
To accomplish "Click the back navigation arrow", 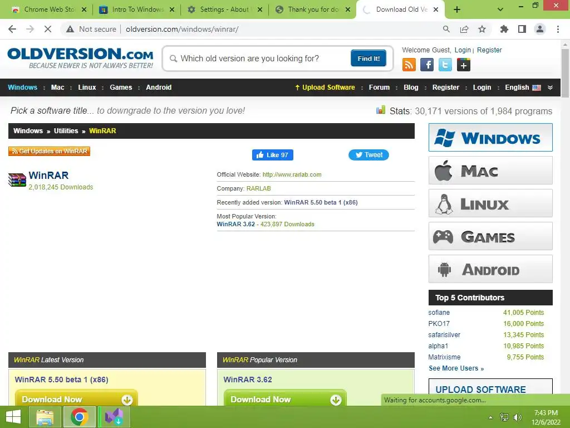I will pos(12,29).
